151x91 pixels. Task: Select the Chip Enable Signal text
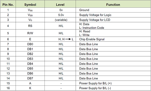pos(92,39)
